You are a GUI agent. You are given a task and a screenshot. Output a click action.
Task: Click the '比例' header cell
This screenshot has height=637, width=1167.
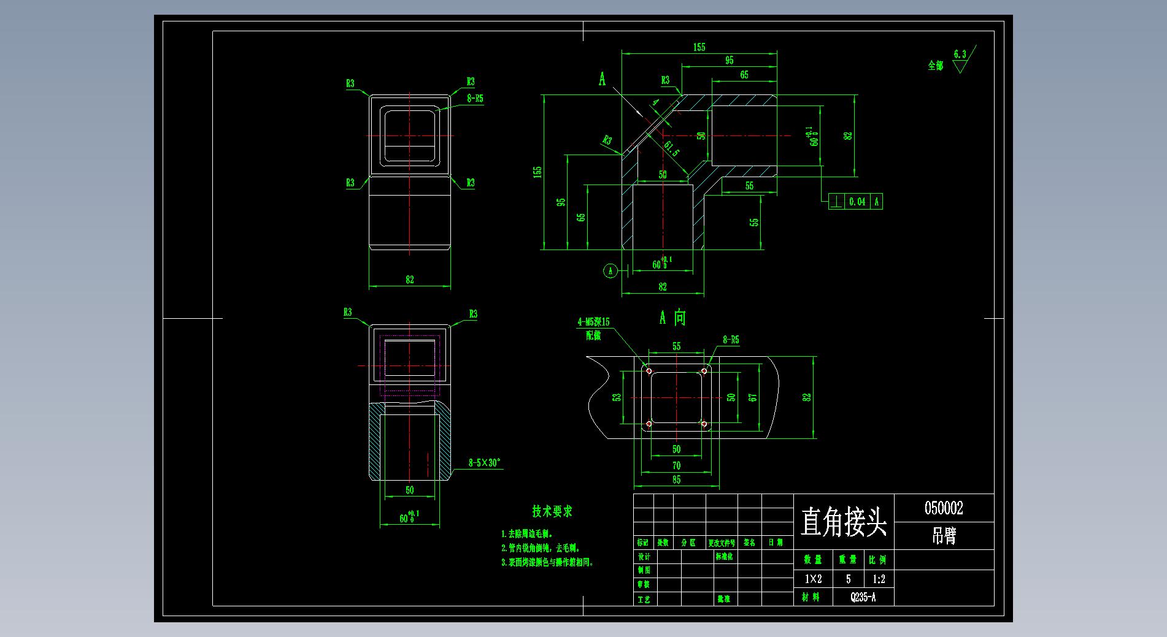[x=878, y=560]
